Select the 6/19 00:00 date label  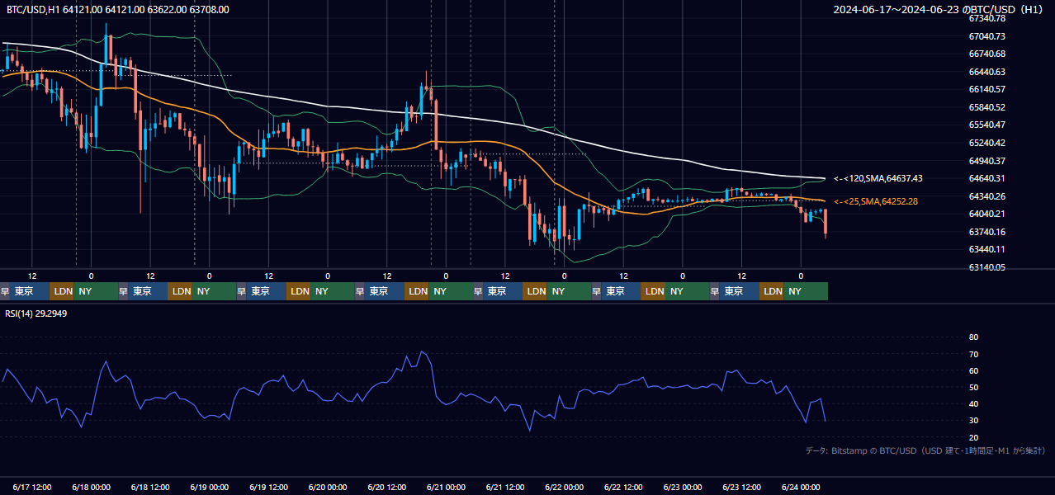click(210, 487)
